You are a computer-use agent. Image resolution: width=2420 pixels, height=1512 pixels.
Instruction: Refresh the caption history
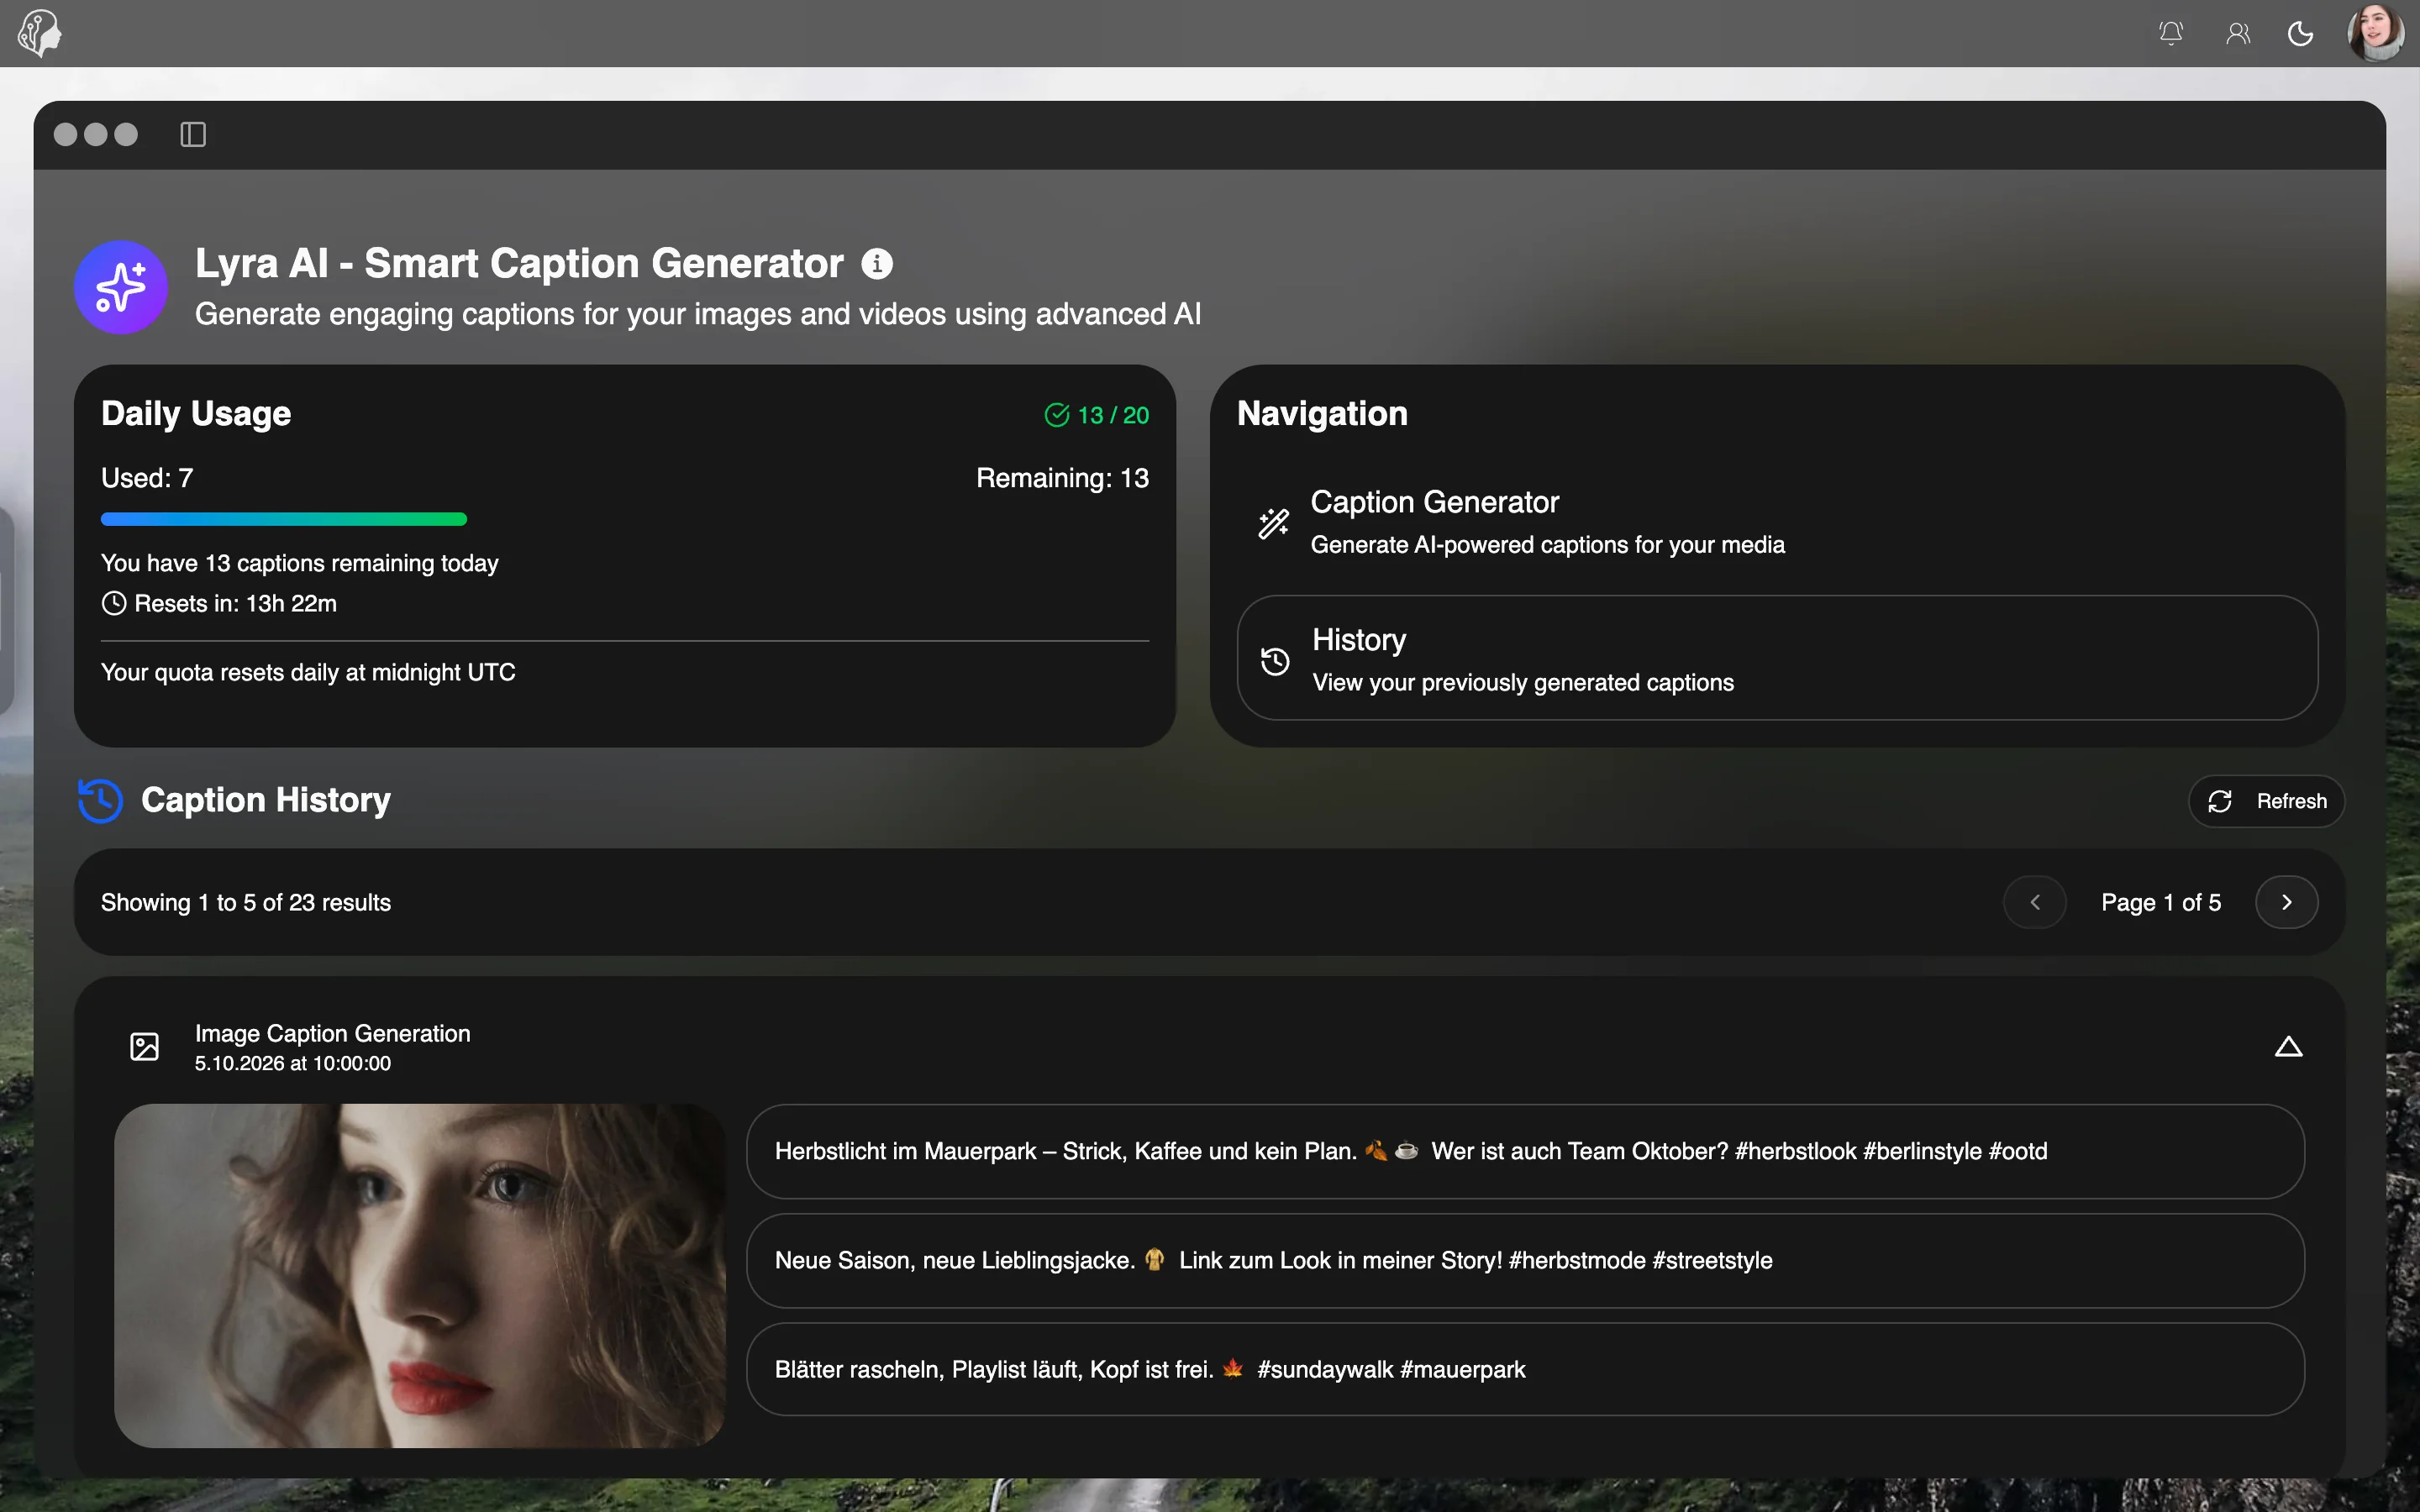[2265, 801]
